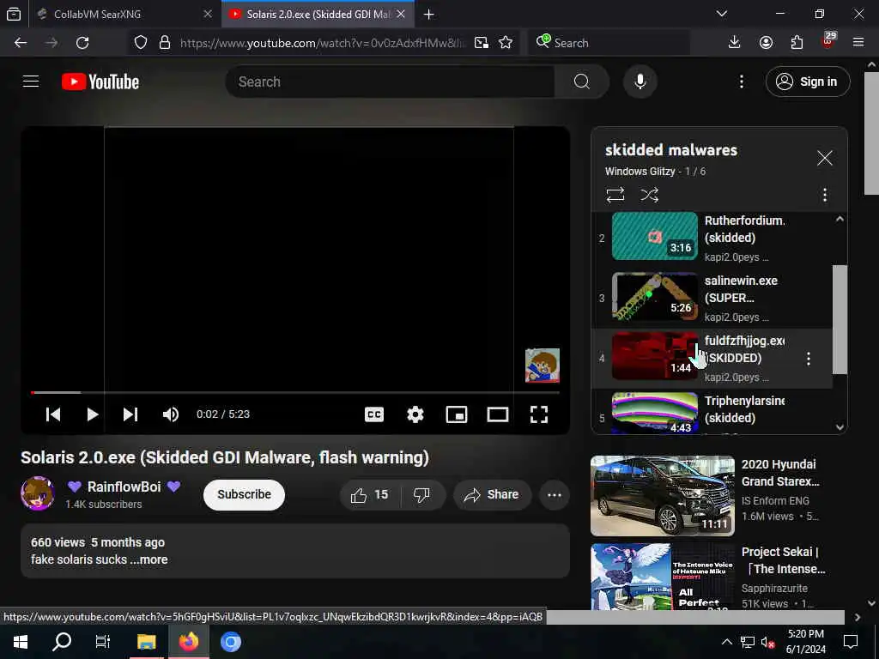The width and height of the screenshot is (879, 659).
Task: Toggle playlist loop button
Action: (615, 195)
